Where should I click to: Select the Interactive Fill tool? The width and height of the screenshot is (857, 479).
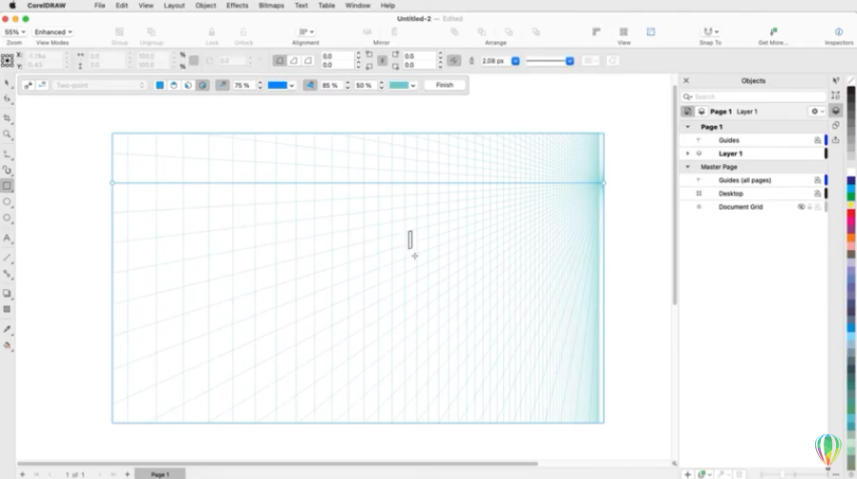coord(7,345)
